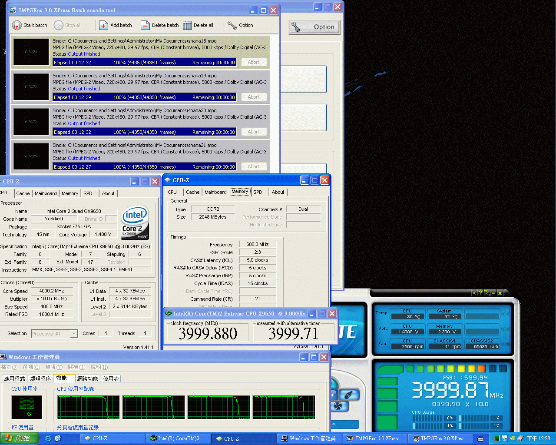Switch to 使用者 tab in Task Manager

click(111, 379)
